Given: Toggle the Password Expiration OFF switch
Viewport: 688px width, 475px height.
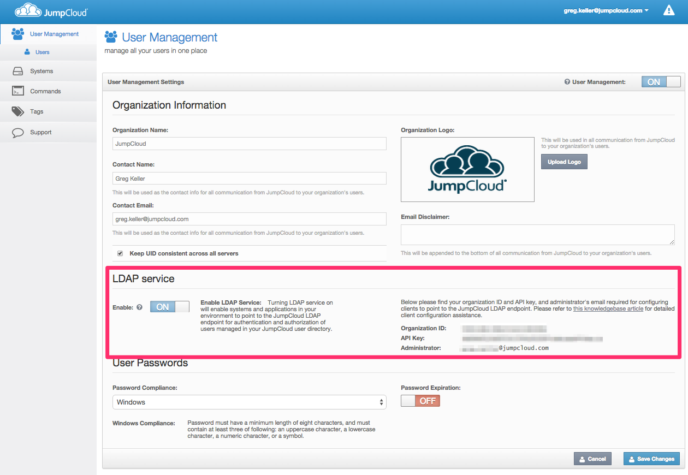Looking at the screenshot, I should 420,401.
